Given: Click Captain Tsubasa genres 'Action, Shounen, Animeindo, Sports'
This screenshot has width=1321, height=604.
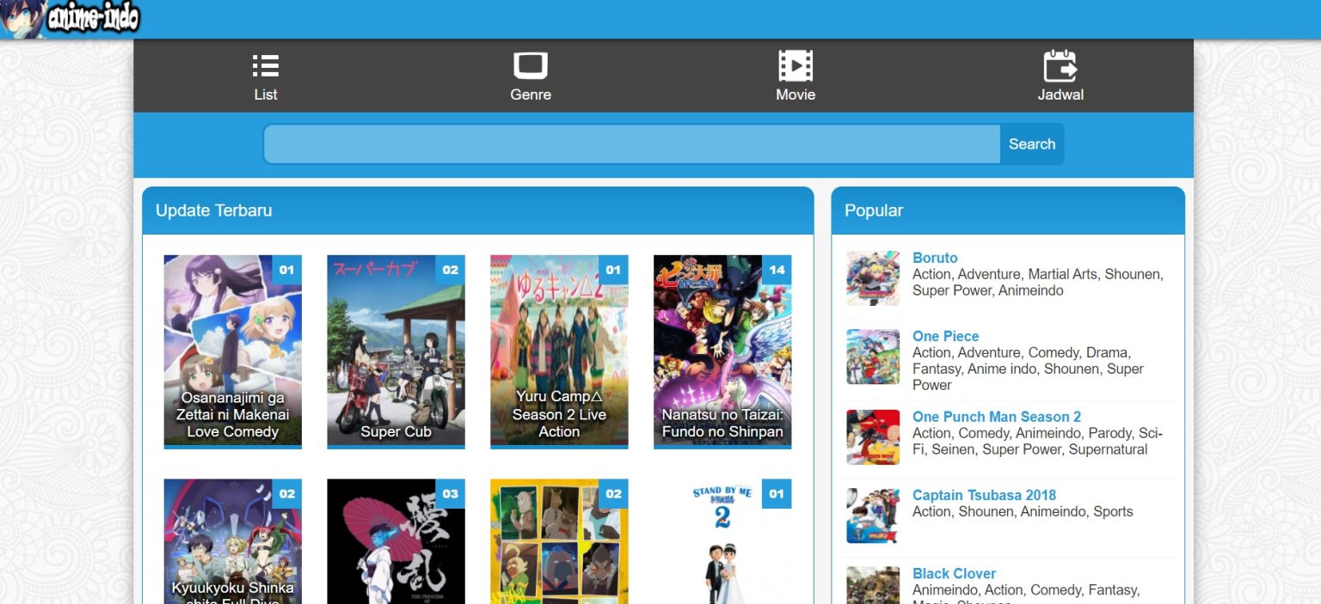Looking at the screenshot, I should coord(1023,511).
